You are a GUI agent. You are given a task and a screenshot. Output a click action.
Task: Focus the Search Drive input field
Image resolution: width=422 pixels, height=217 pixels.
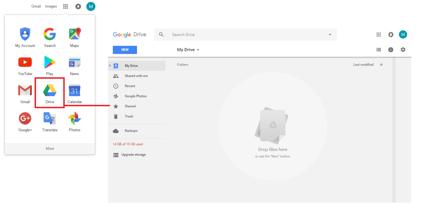point(246,35)
